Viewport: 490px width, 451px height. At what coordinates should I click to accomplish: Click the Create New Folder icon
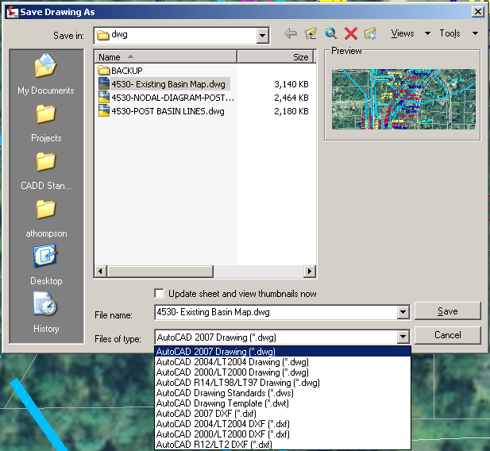click(370, 33)
